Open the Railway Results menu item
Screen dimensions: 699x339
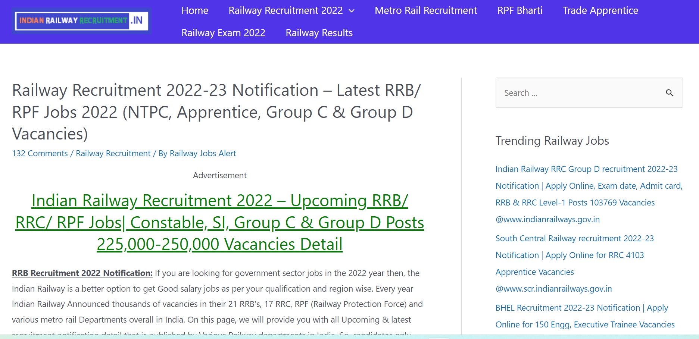click(x=319, y=33)
